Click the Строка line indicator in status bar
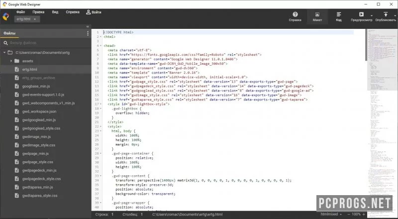This screenshot has height=219, width=398. click(x=104, y=215)
